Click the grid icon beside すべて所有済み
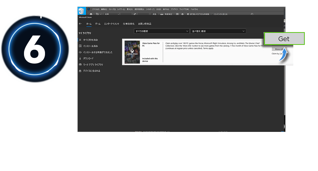Image resolution: width=318 pixels, height=171 pixels. click(x=80, y=40)
